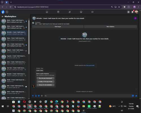Open the tab search dropdown in Chrome
The width and height of the screenshot is (141, 113).
point(2,2)
